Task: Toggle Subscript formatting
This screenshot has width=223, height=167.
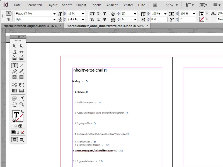Action: pos(99,19)
